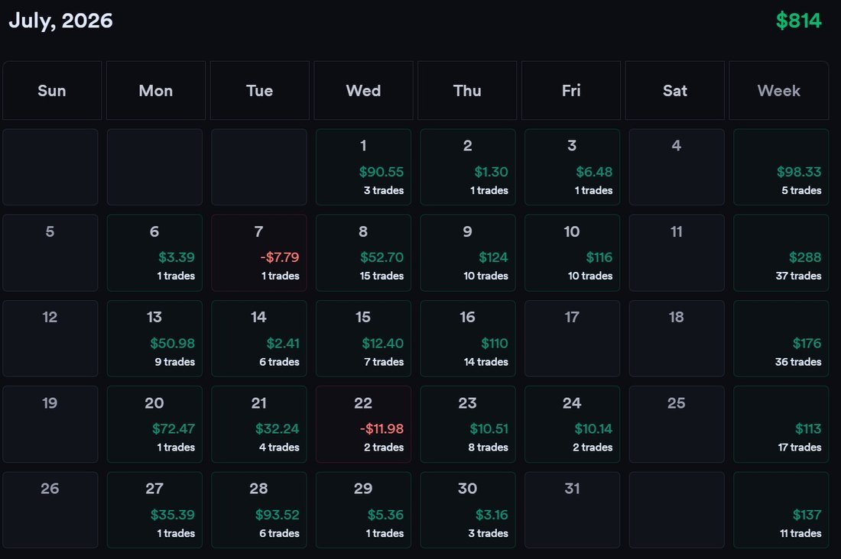View July 20 showing $72.47
841x559 pixels.
(x=154, y=424)
